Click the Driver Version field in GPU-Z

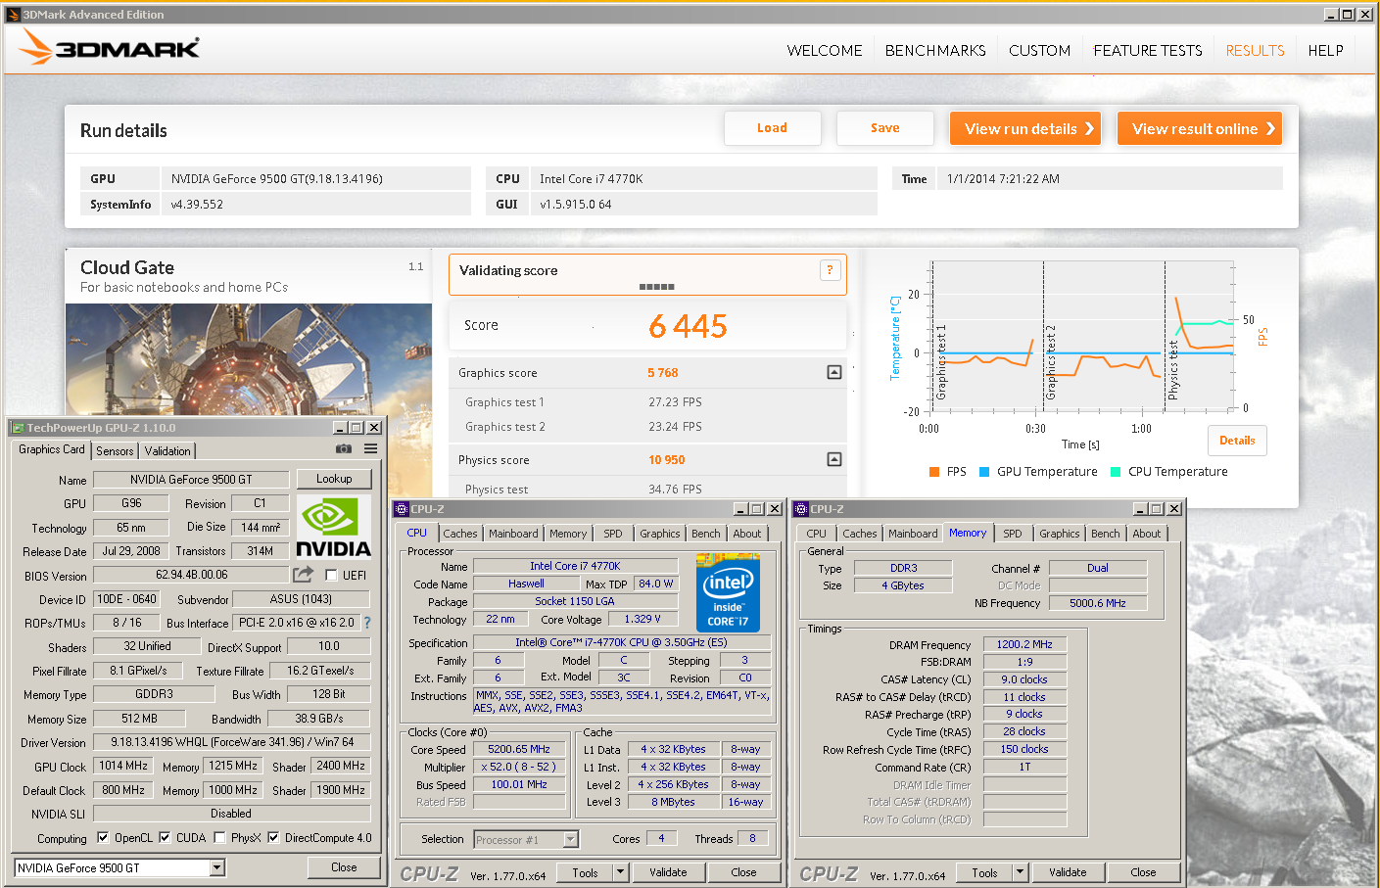pyautogui.click(x=232, y=742)
